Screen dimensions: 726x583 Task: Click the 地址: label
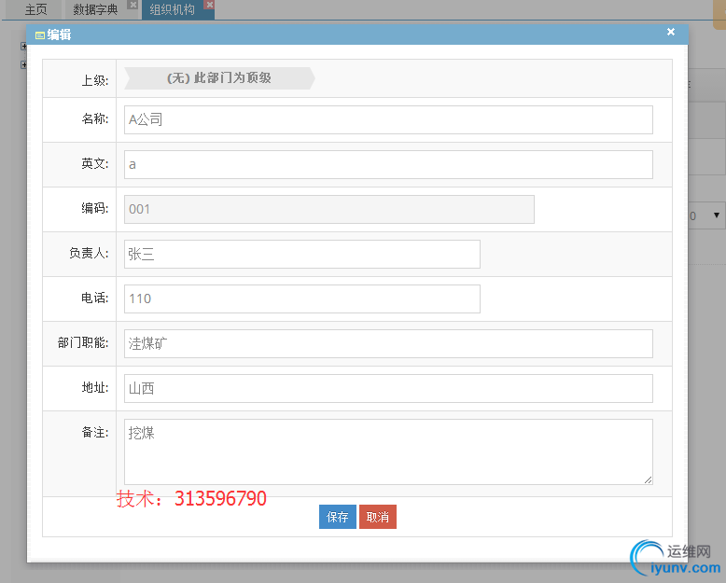95,387
